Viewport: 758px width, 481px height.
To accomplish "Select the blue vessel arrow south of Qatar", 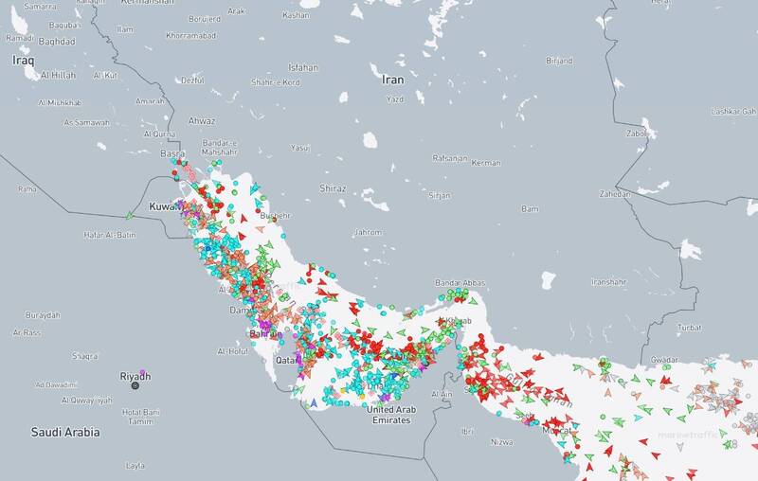I will [x=314, y=401].
